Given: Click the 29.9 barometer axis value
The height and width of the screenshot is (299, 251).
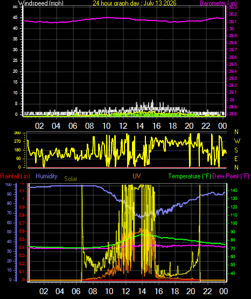Looking at the screenshot, I should [233, 36].
